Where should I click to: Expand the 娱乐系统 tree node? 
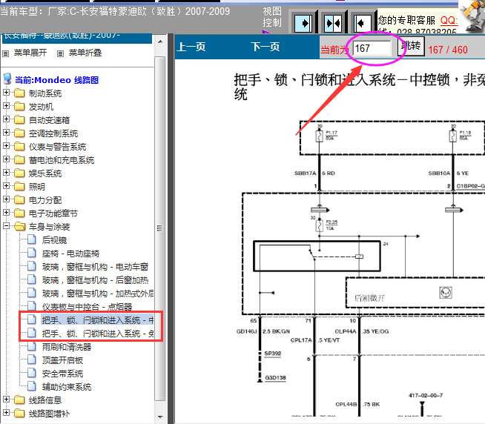click(6, 172)
